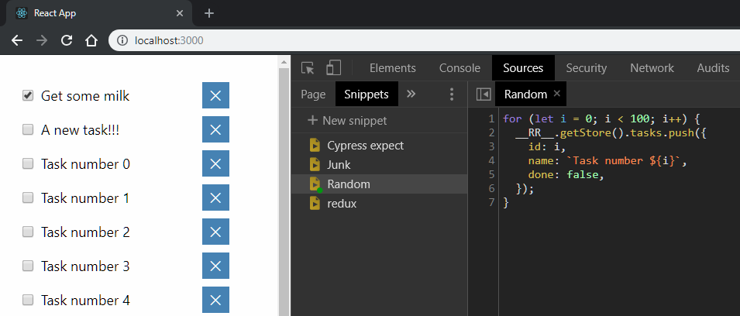Create a new snippet

pyautogui.click(x=347, y=120)
